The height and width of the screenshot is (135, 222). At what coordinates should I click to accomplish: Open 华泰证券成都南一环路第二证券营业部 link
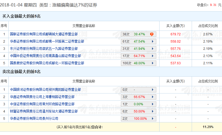pyautogui.click(x=47, y=42)
